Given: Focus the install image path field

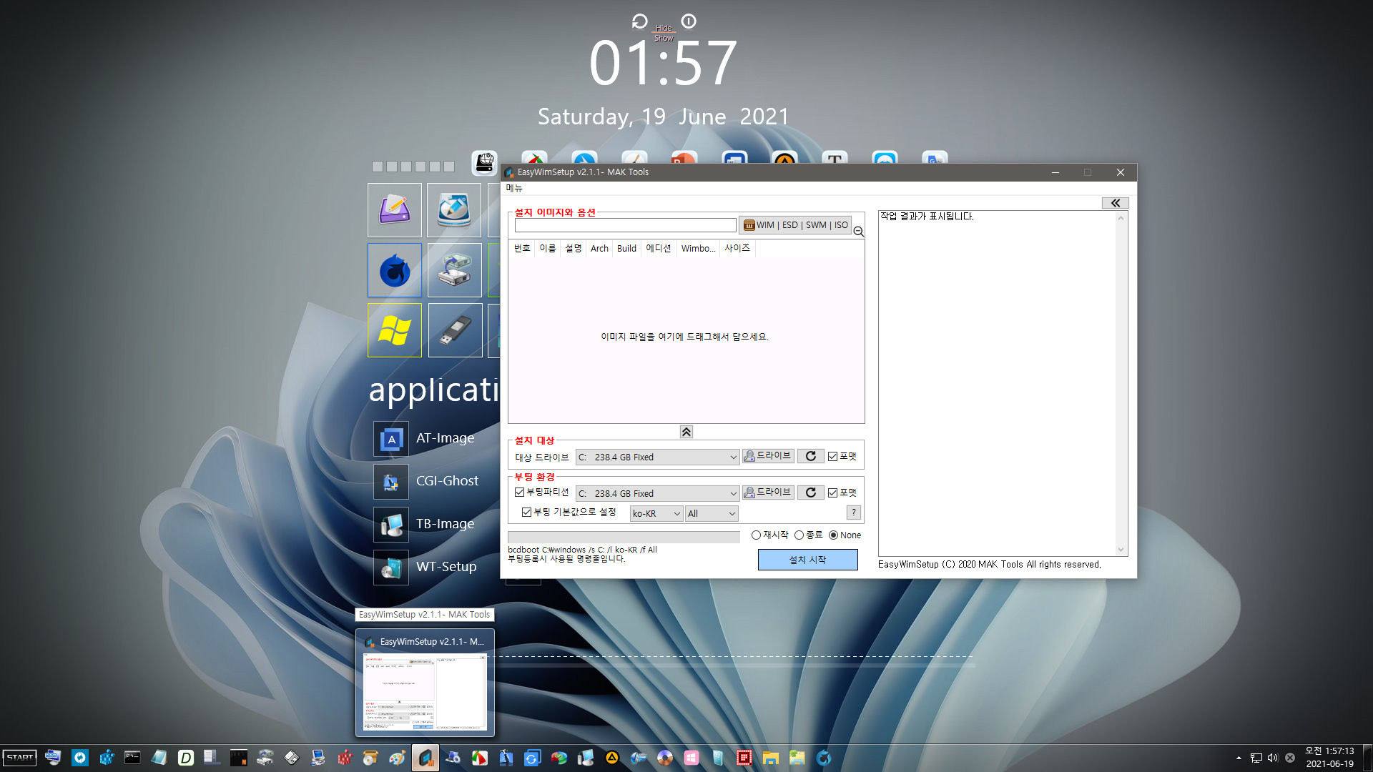Looking at the screenshot, I should tap(625, 225).
